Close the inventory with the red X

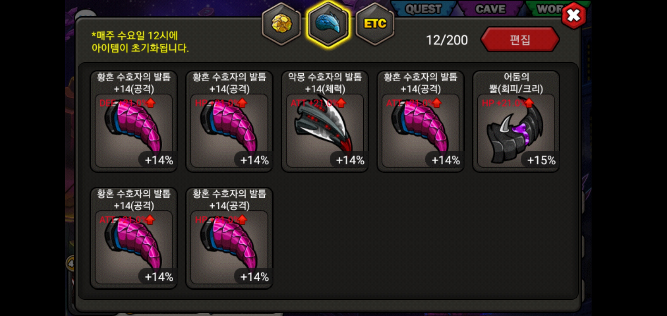574,16
